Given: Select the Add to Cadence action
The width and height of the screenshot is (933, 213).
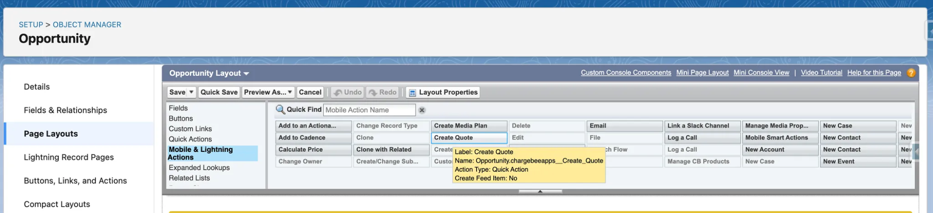Looking at the screenshot, I should (313, 138).
